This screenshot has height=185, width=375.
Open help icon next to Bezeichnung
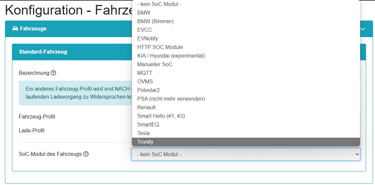(53, 73)
